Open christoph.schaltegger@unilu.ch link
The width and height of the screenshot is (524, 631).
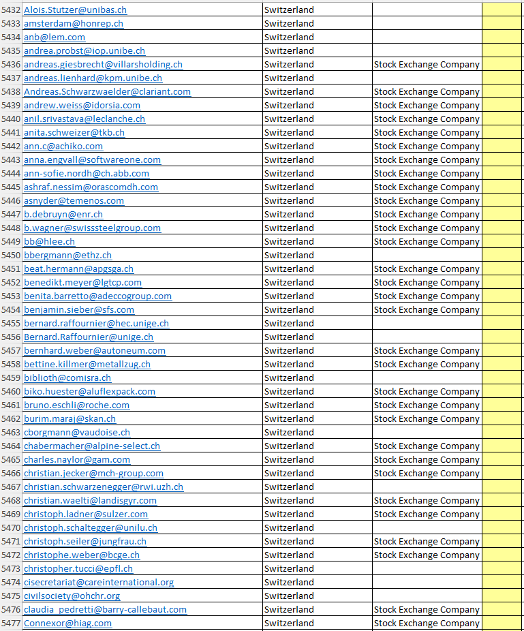(91, 528)
